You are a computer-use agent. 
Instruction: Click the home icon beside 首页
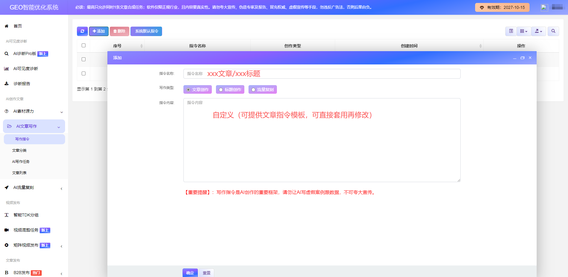7,26
